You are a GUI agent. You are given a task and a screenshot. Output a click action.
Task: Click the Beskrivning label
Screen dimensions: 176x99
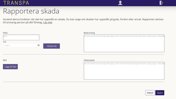89,33
